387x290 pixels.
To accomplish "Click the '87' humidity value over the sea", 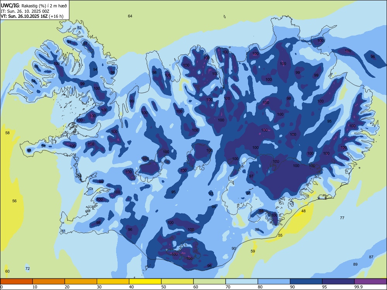I will pyautogui.click(x=371, y=257).
